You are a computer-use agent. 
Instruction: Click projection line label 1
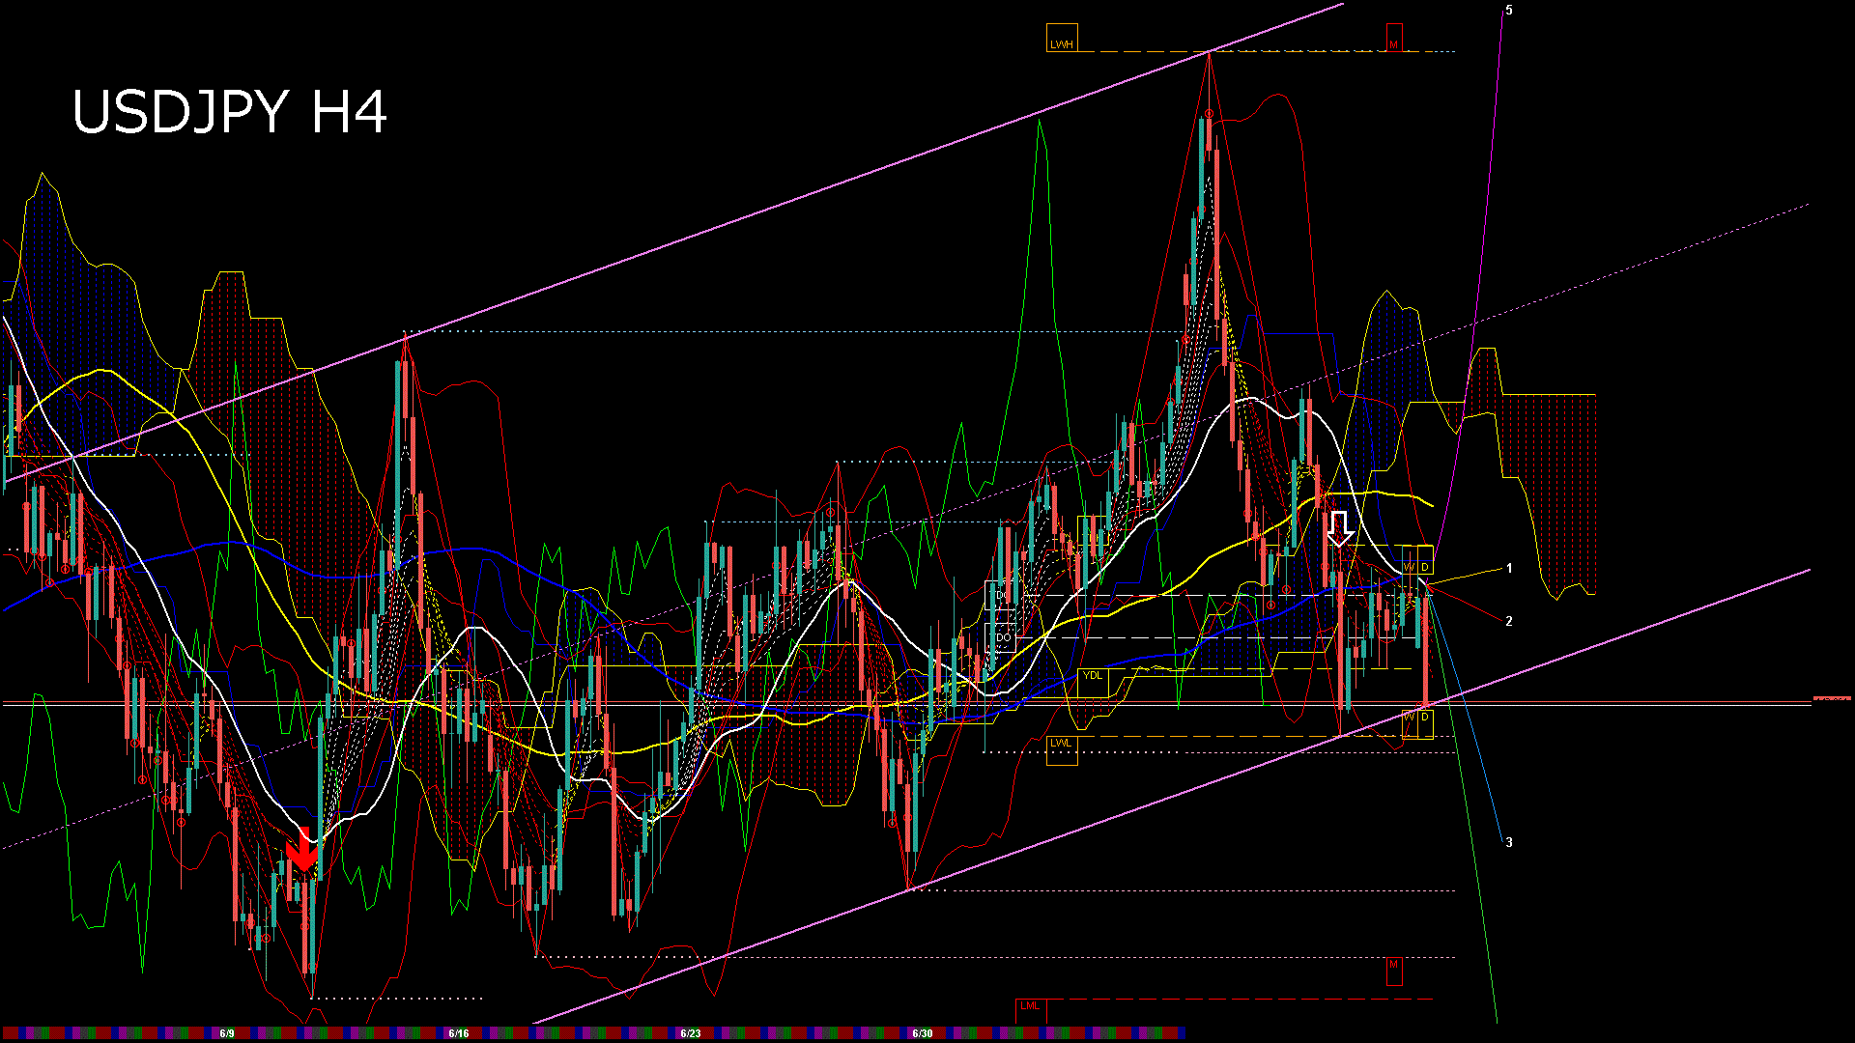click(1509, 569)
